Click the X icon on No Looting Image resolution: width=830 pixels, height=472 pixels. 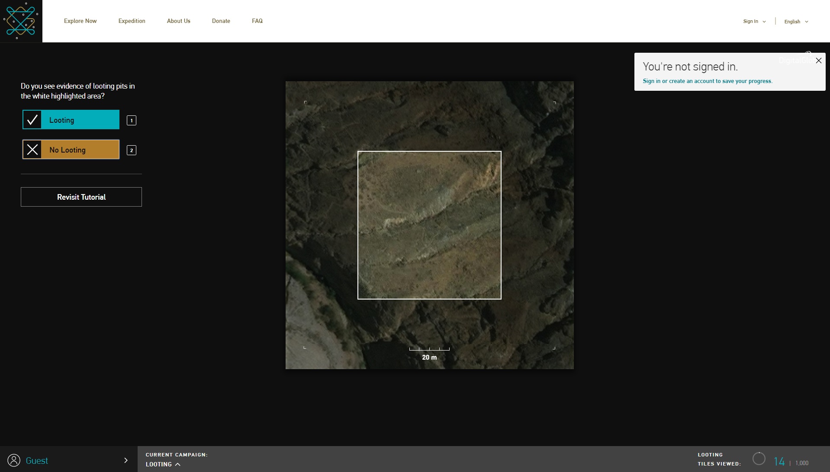click(32, 150)
